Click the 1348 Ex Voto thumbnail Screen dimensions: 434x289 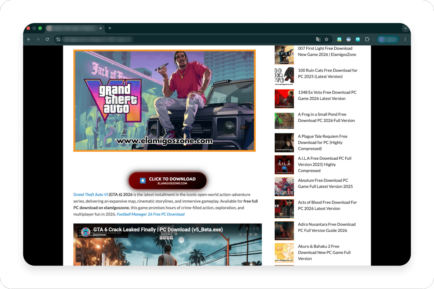click(x=284, y=99)
